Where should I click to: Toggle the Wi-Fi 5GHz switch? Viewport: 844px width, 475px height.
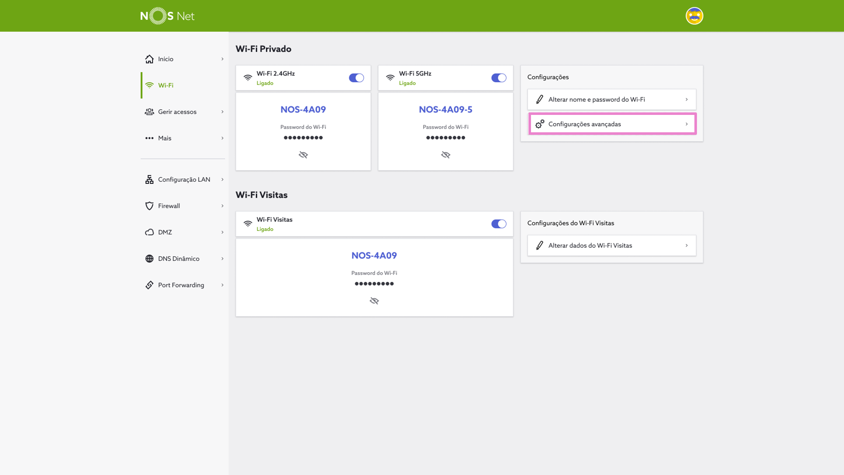pos(499,78)
